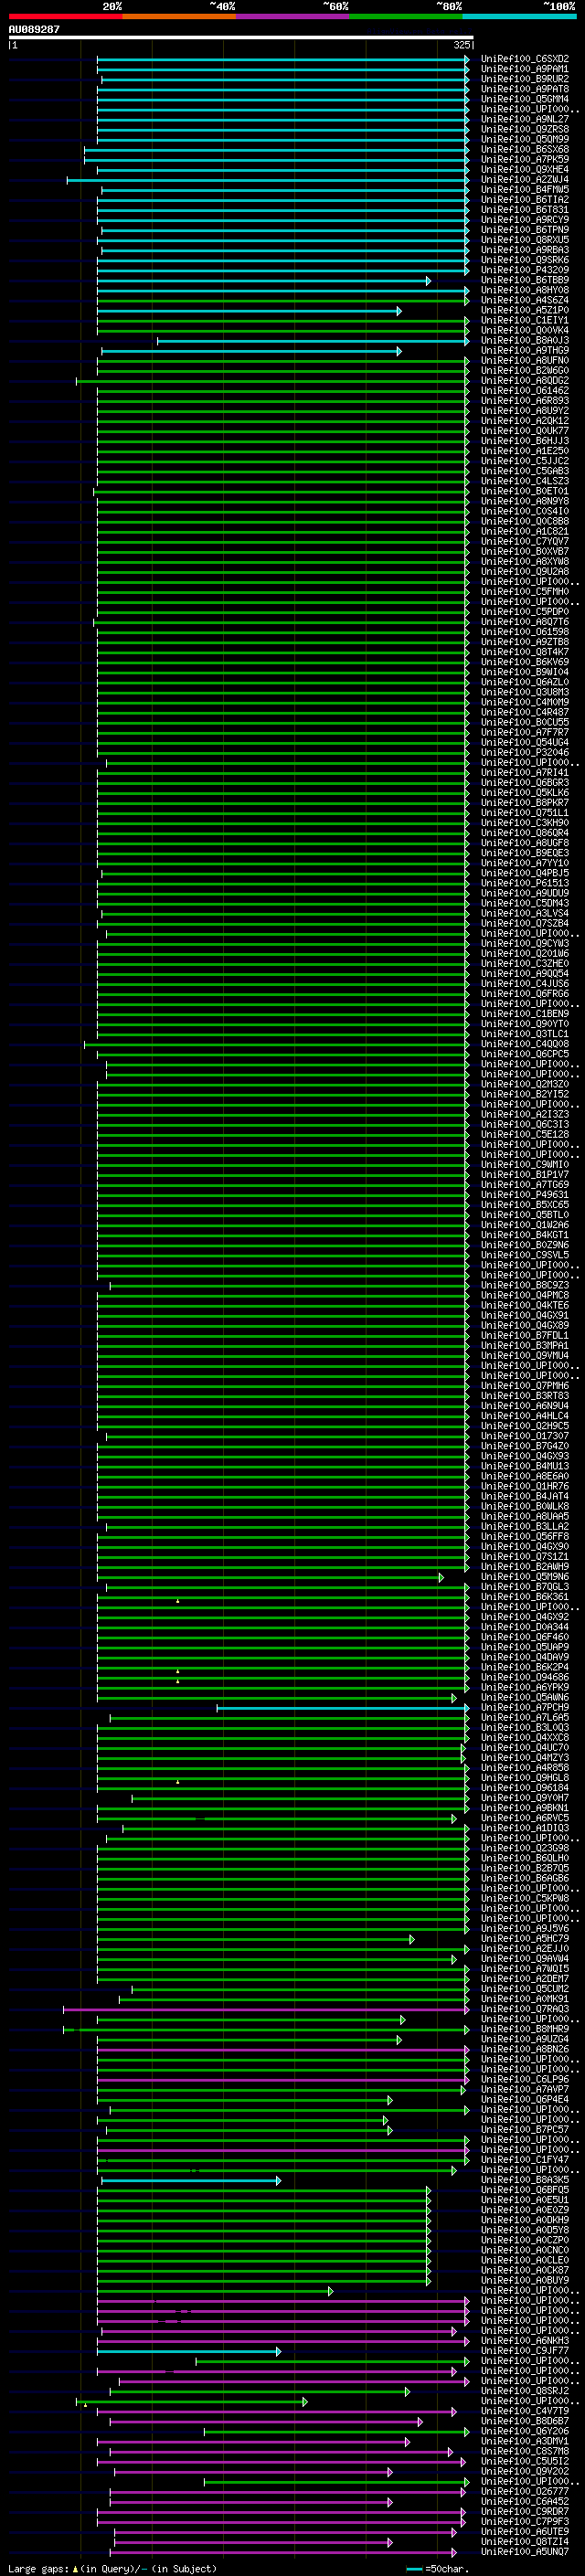Select hit label UniRef100_C5GAB3

(524, 471)
